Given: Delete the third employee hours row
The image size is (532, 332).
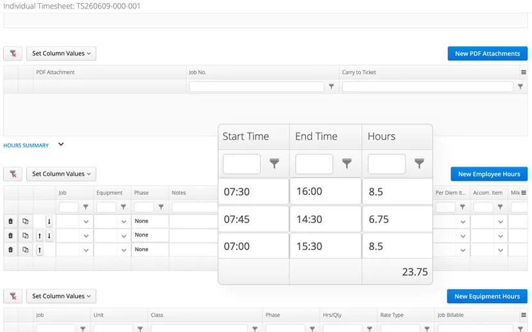Looking at the screenshot, I should point(10,250).
